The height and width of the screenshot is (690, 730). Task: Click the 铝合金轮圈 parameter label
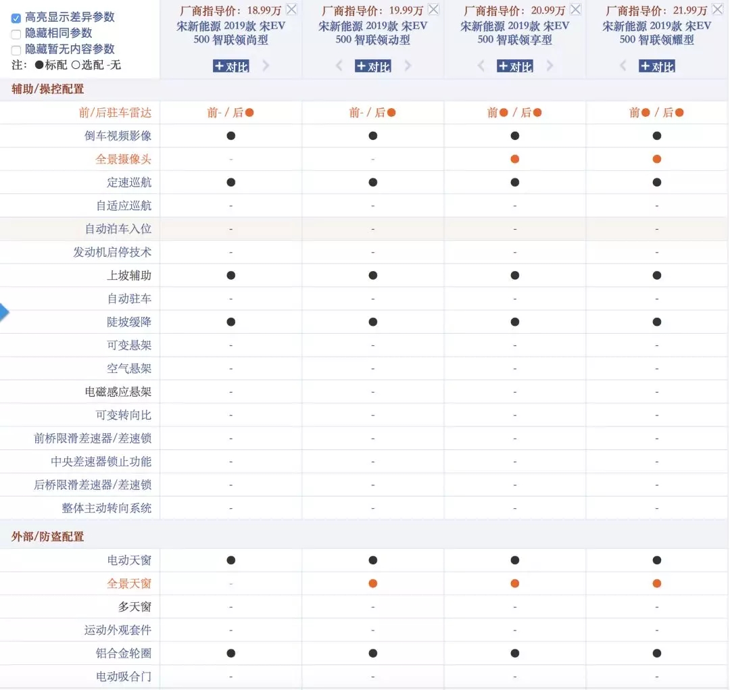coord(124,654)
